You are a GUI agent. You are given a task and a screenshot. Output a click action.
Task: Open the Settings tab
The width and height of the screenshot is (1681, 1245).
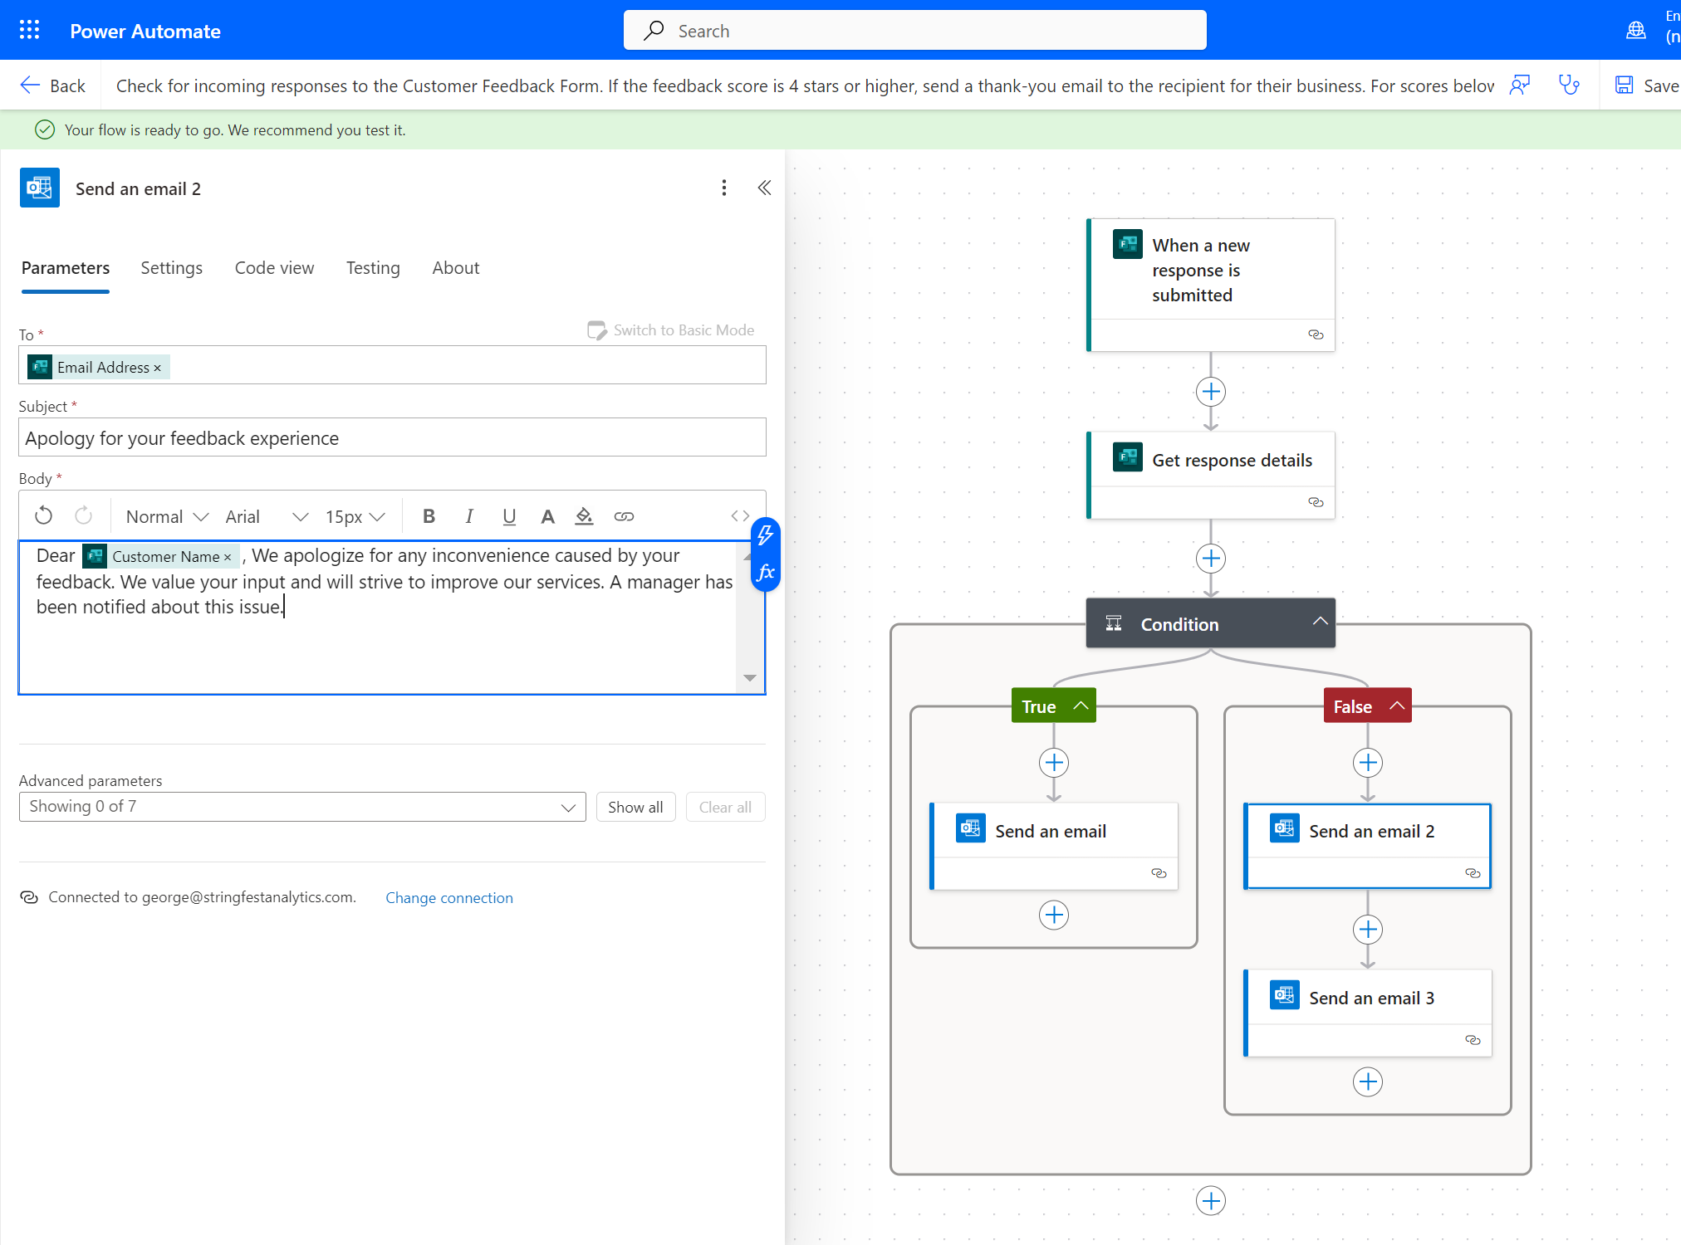click(x=171, y=268)
